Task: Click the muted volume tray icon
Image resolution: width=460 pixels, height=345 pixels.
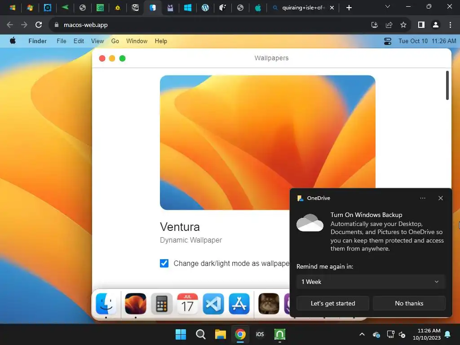Action: point(402,334)
